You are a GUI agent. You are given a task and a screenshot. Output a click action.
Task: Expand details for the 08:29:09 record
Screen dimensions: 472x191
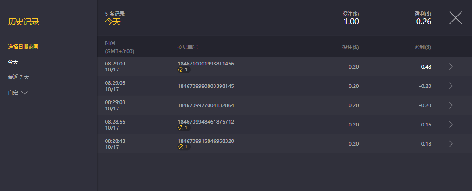click(451, 67)
